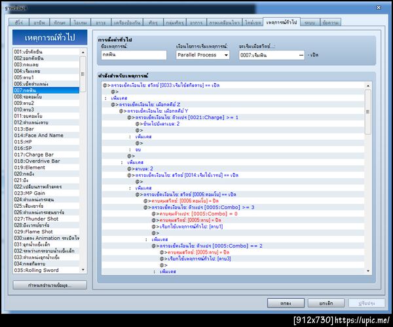Image resolution: width=393 pixels, height=327 pixels.
Task: Select common event 017:Charge Bar
Action: click(46, 155)
